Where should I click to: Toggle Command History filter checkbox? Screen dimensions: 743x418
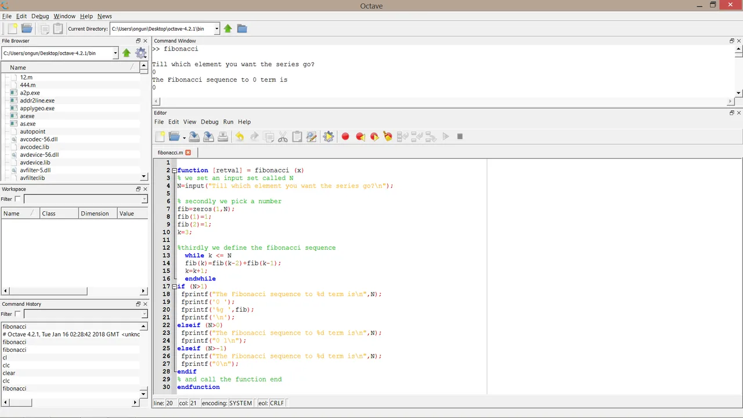(x=17, y=314)
